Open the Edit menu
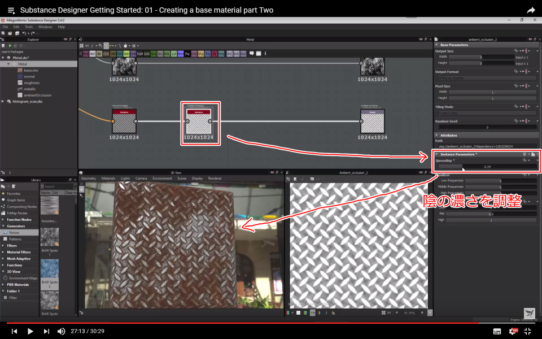The height and width of the screenshot is (339, 542). pos(16,27)
